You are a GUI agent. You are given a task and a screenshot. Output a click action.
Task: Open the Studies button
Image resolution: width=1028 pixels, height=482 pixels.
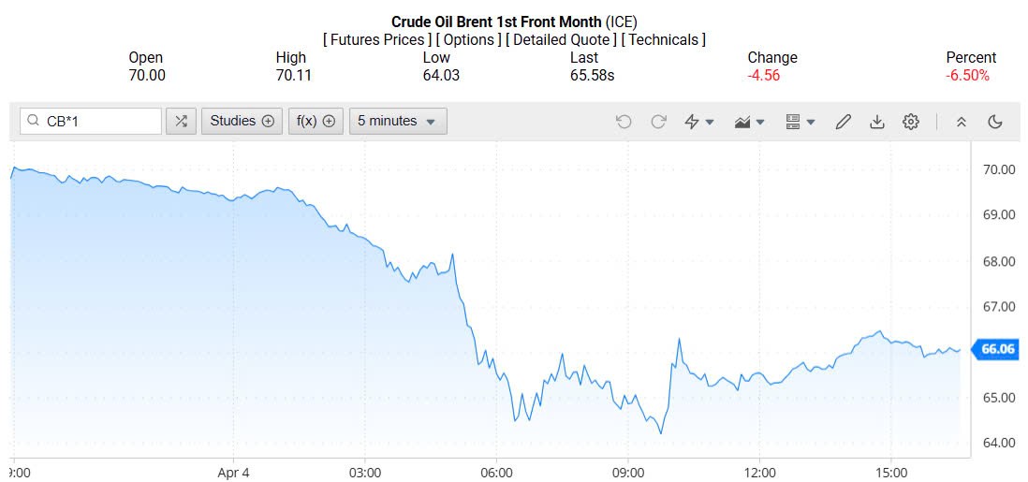(x=242, y=122)
